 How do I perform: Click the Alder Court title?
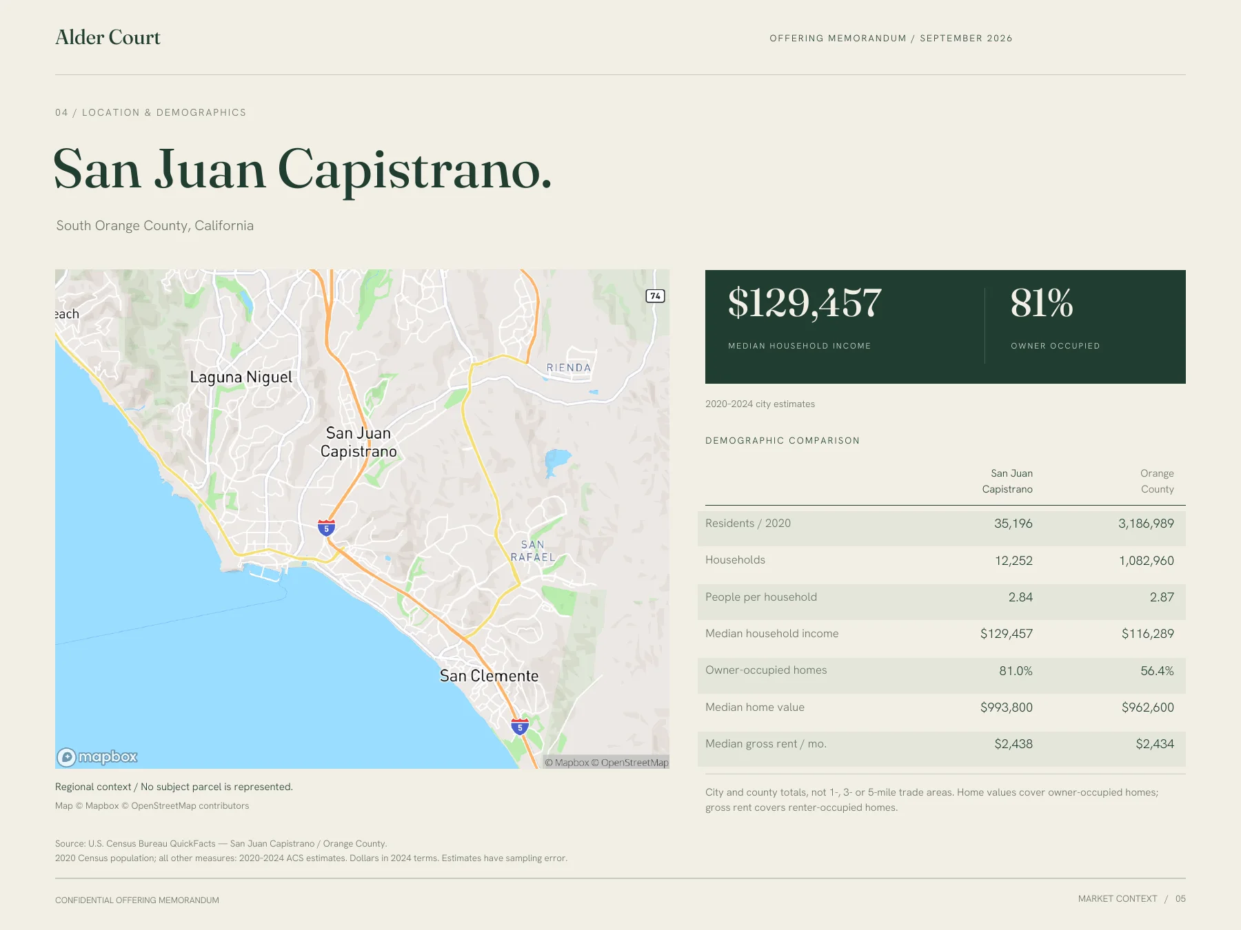pos(108,37)
